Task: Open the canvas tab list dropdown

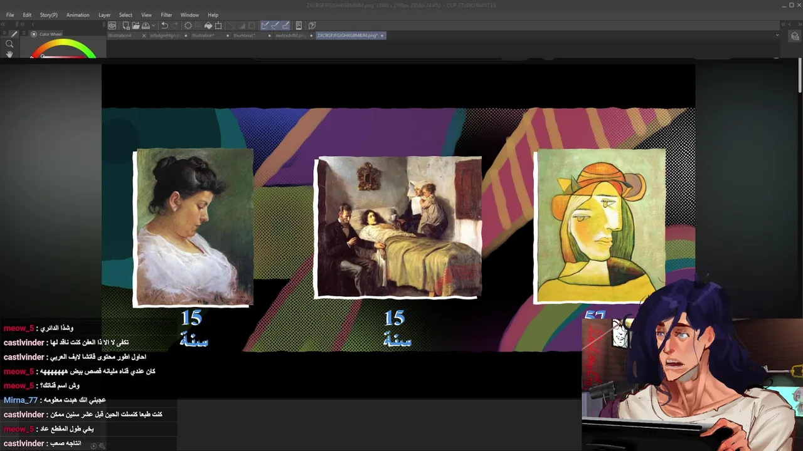Action: 777,35
